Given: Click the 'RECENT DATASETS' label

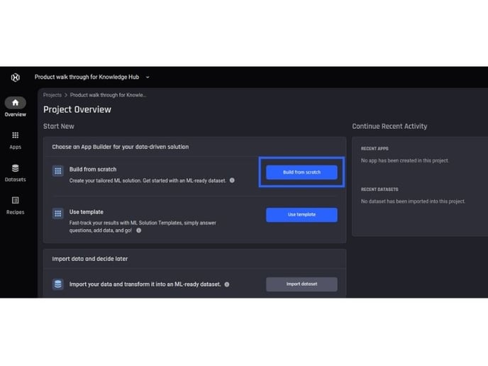Looking at the screenshot, I should (x=379, y=189).
